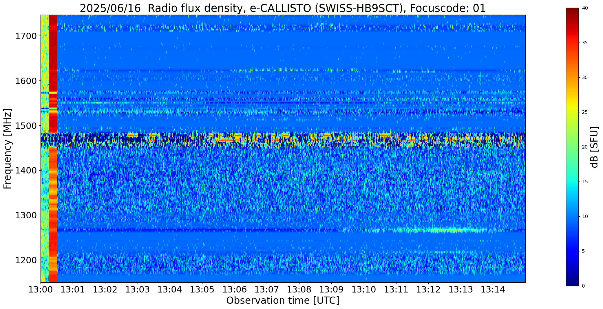The width and height of the screenshot is (603, 309).
Task: Click the 13:12 time tick label
Action: coord(428,290)
